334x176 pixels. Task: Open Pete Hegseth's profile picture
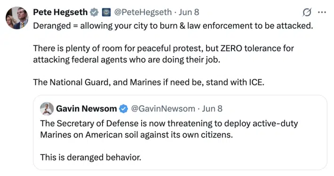pos(17,18)
